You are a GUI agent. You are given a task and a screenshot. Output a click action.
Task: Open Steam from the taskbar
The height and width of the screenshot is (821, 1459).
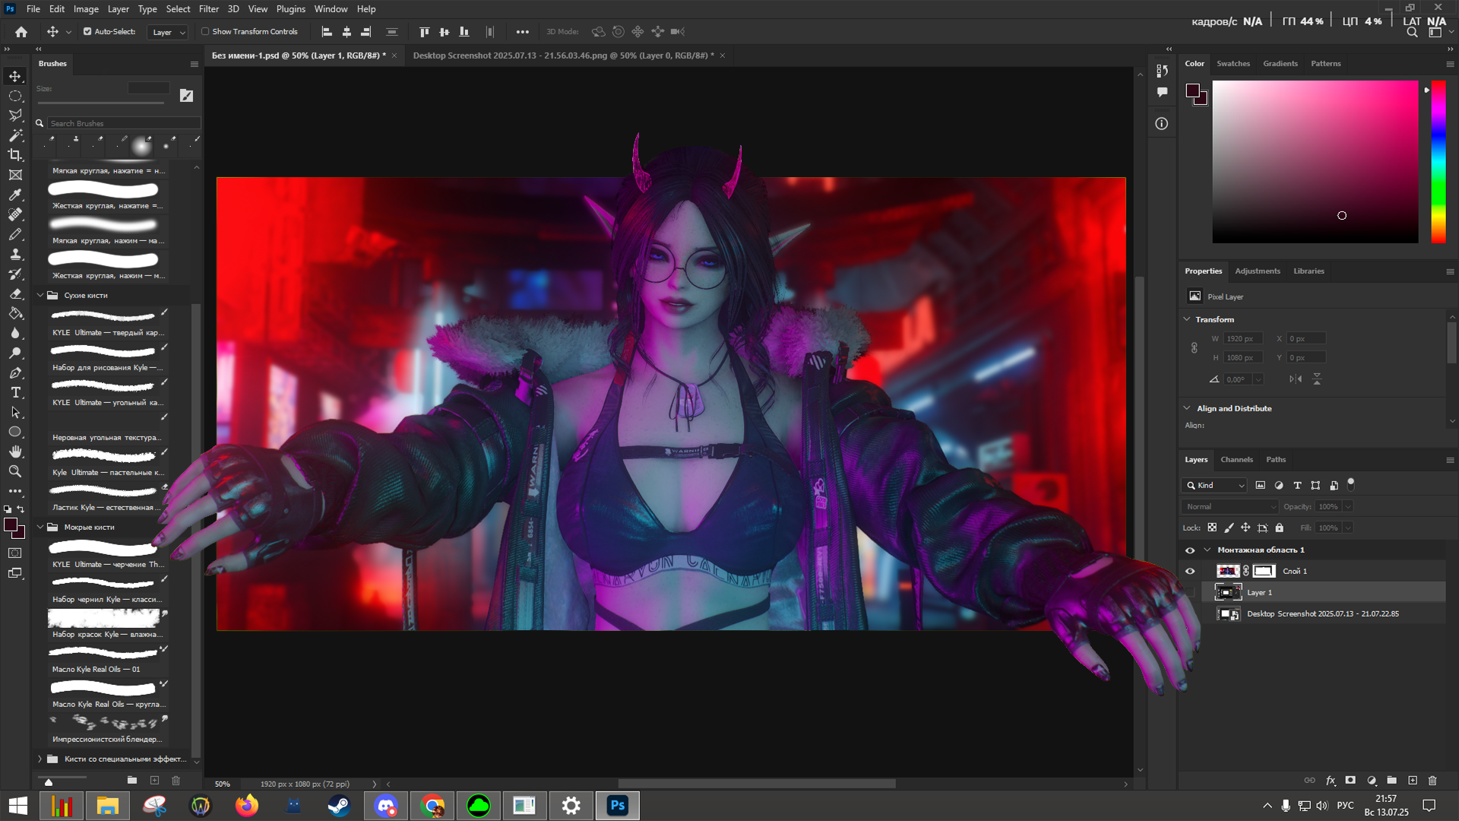pyautogui.click(x=339, y=806)
